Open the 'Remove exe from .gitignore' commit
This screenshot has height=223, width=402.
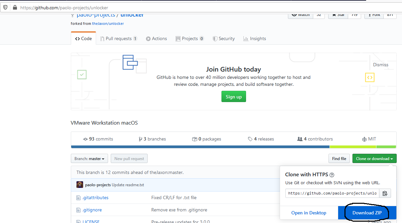click(x=179, y=210)
